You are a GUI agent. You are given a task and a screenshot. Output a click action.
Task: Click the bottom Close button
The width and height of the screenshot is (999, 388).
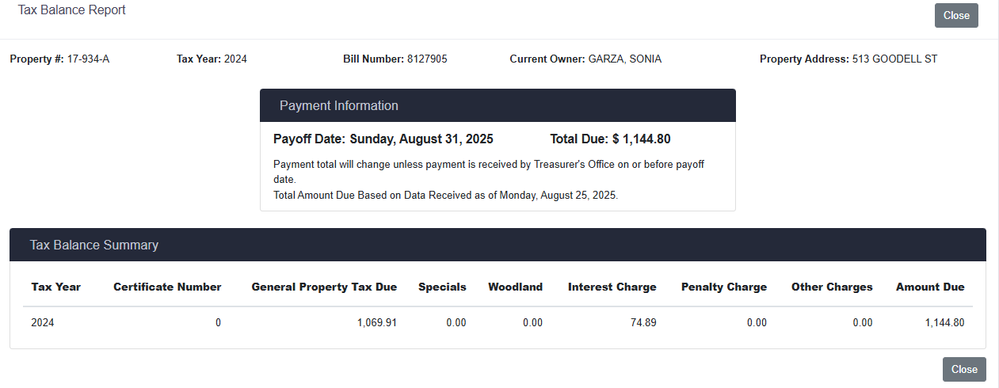(964, 369)
